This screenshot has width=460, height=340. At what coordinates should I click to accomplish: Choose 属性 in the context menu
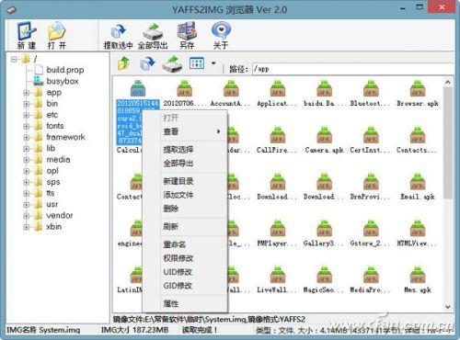pos(185,303)
